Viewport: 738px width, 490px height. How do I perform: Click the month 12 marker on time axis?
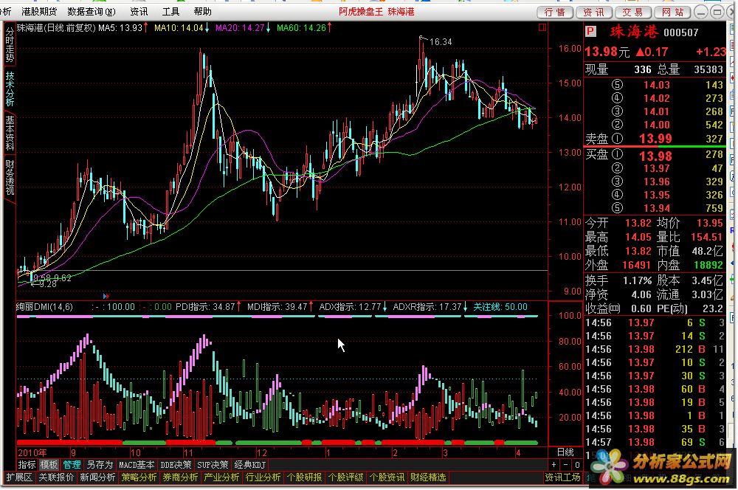coord(262,453)
